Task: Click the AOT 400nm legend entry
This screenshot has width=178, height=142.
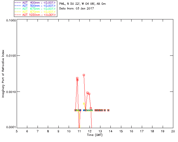Action: [x=35, y=2]
